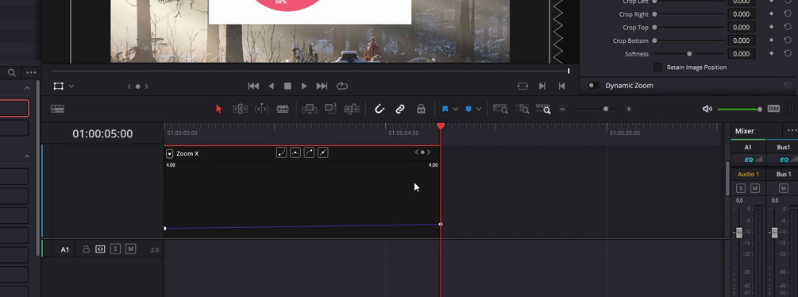
Task: Adjust the timeline zoom slider handle
Action: [606, 109]
